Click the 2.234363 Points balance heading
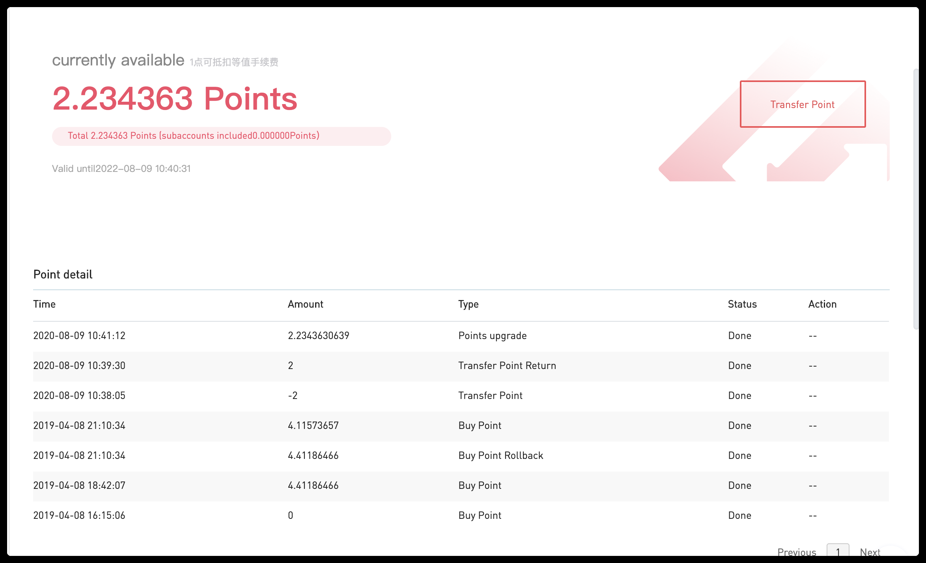926x563 pixels. pos(175,99)
